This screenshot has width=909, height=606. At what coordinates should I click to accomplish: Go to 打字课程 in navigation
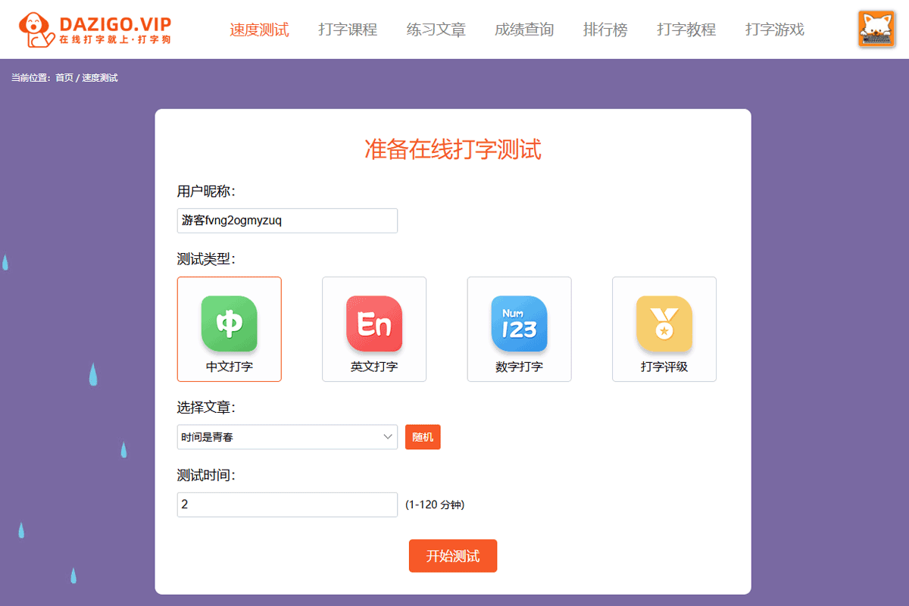[x=348, y=30]
